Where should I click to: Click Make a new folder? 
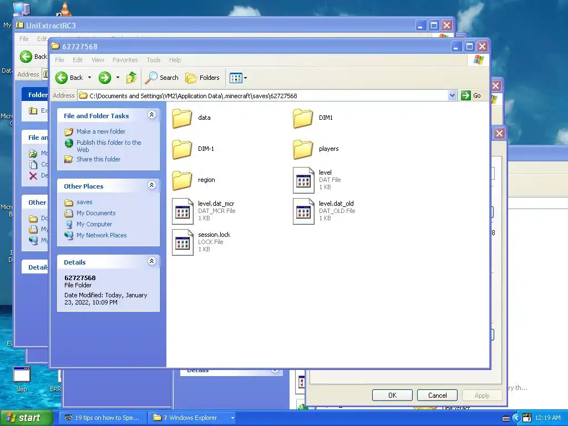(x=101, y=131)
